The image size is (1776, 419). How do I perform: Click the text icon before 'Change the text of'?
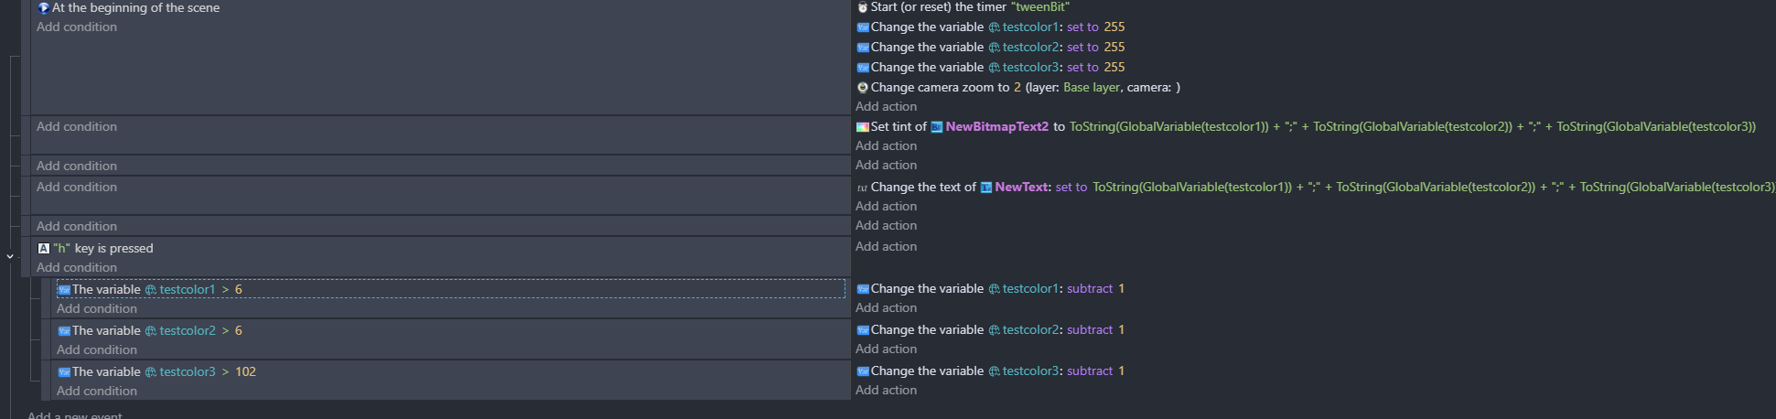(x=862, y=188)
